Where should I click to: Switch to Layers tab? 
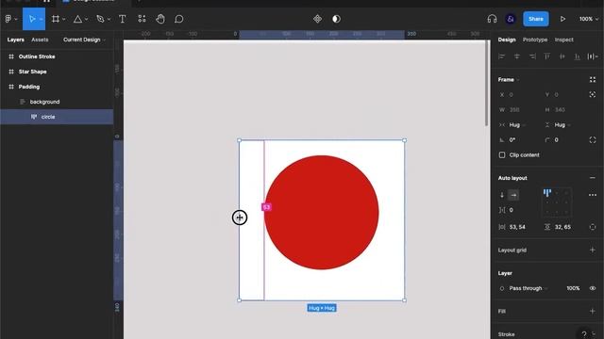[15, 40]
